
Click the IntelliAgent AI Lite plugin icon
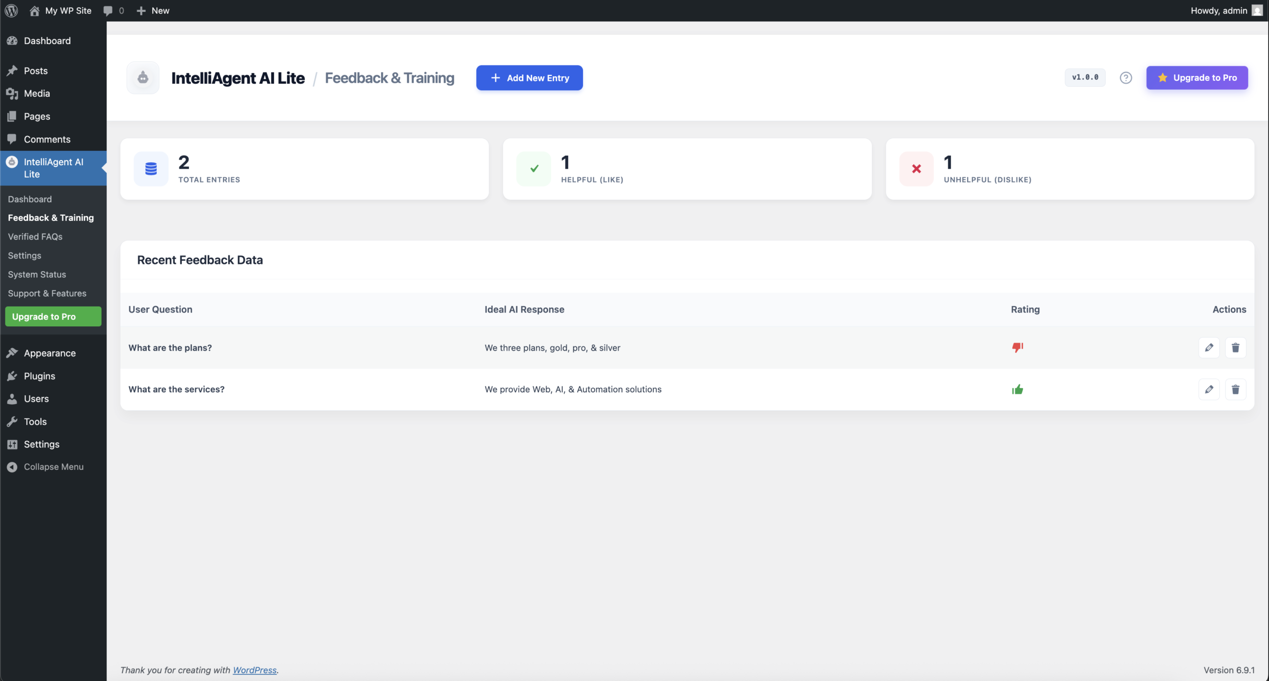click(143, 78)
